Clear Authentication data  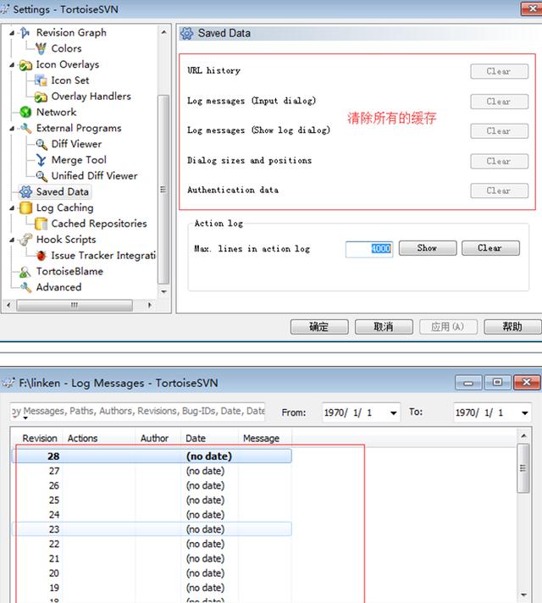[499, 191]
